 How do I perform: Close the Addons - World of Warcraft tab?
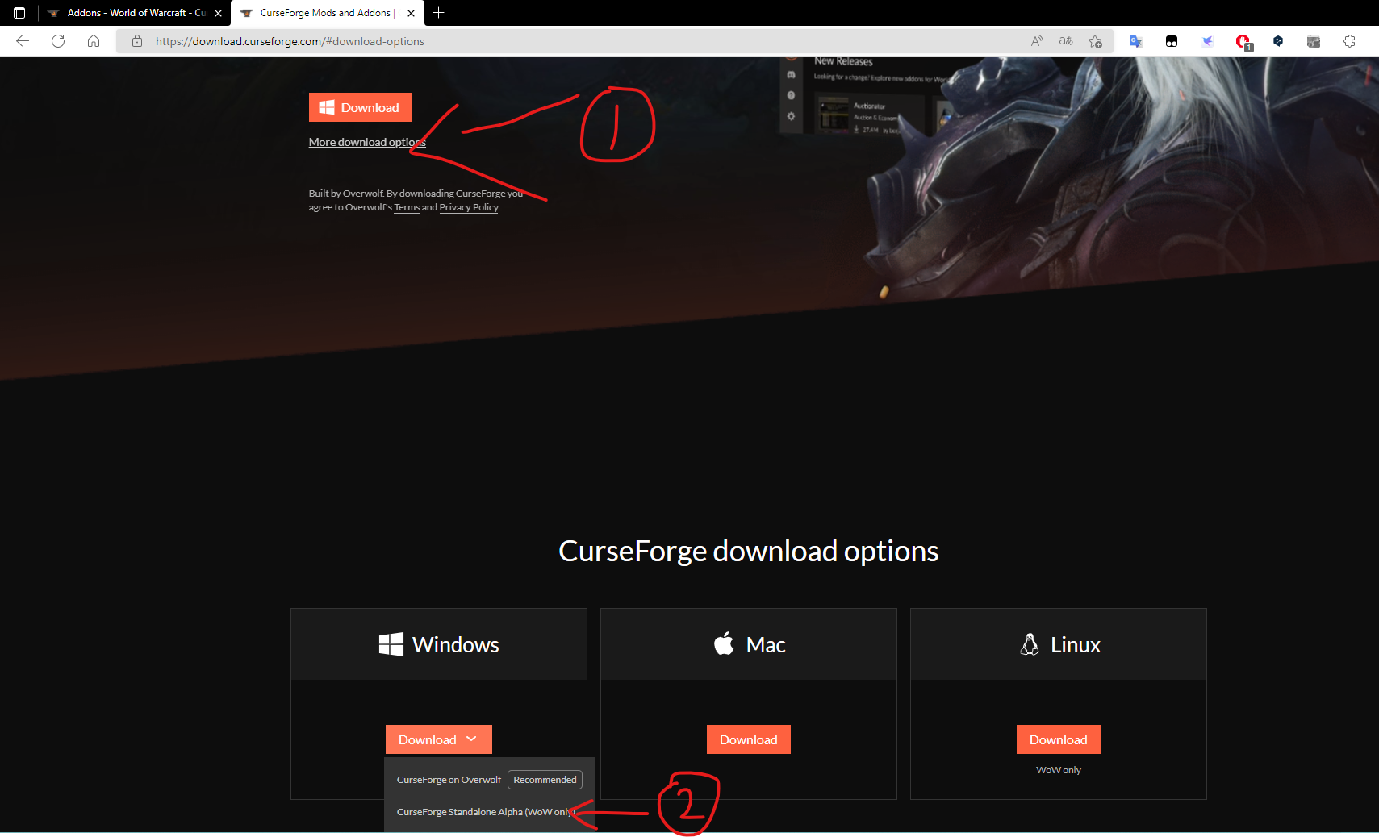(218, 13)
